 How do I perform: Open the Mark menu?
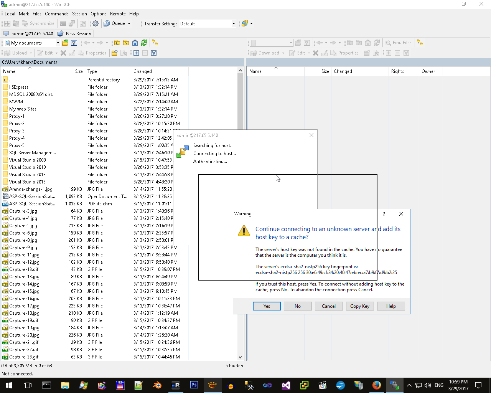pyautogui.click(x=24, y=13)
